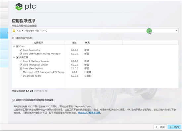
Task: Open the install path dropdown arrow
Action: 177,31
